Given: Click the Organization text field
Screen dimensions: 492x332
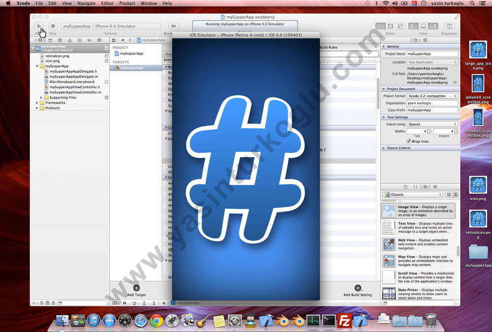Looking at the screenshot, I should 432,103.
